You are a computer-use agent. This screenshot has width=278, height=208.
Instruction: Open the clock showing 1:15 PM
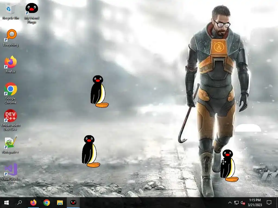[255, 203]
